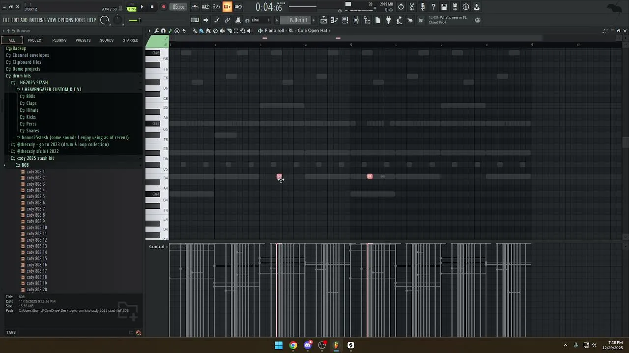Viewport: 629px width, 353px height.
Task: Open the mixer view icon
Action: coord(356,20)
